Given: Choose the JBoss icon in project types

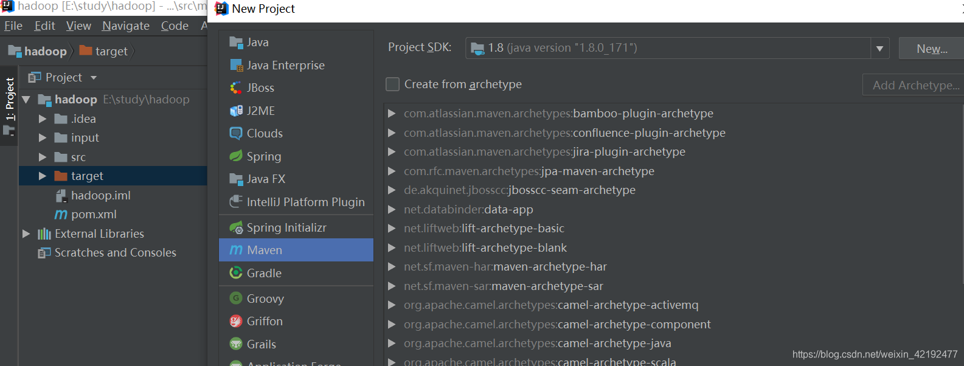Looking at the screenshot, I should [236, 88].
